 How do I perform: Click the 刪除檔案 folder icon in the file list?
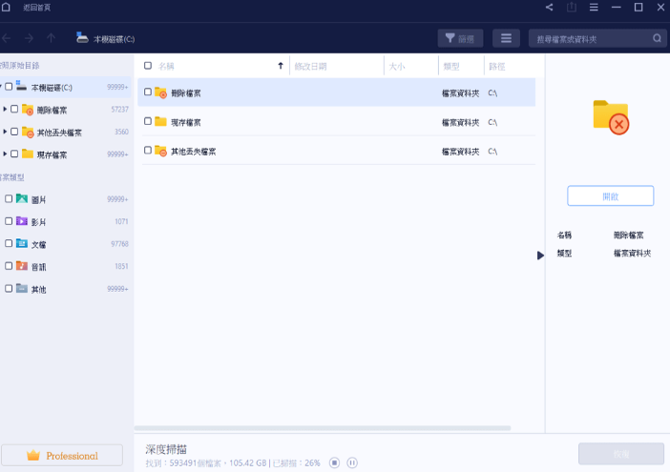[x=160, y=92]
